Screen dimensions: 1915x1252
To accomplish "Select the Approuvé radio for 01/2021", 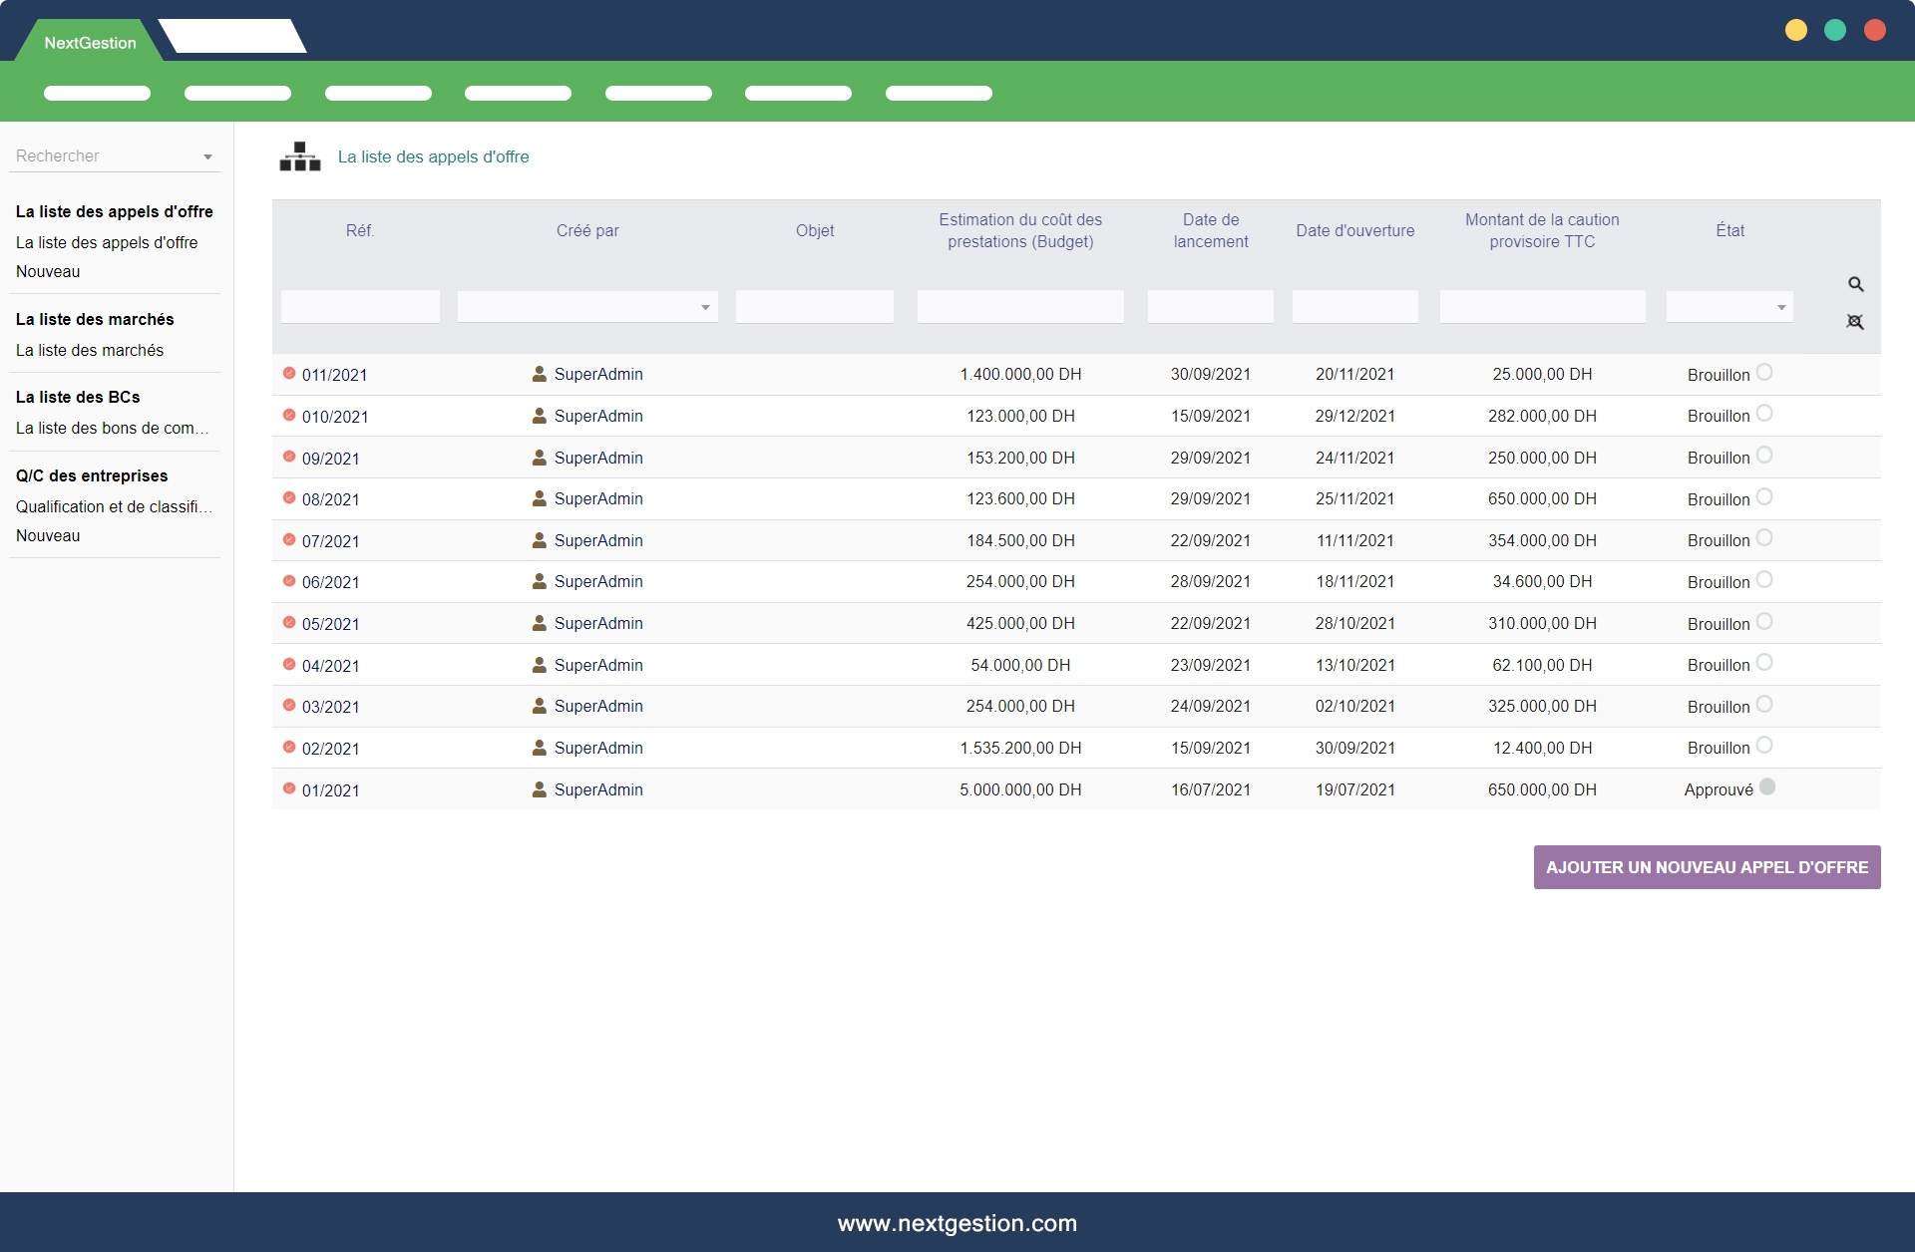I will click(x=1767, y=787).
